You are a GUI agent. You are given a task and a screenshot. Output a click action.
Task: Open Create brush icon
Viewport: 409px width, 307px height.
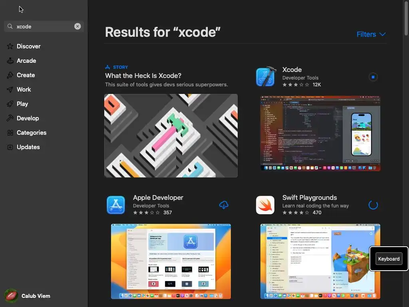[x=10, y=75]
